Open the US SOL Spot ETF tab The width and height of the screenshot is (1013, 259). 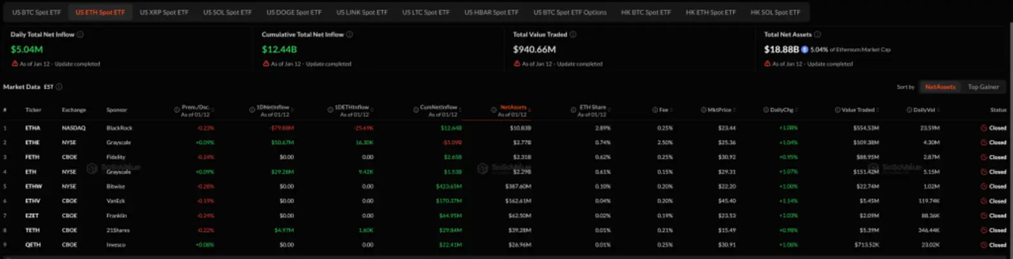click(227, 12)
